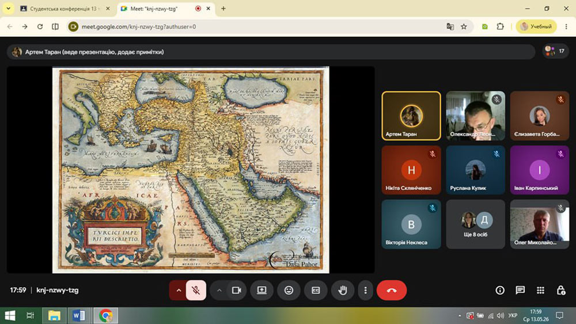
Task: Go back in browser history
Action: click(x=10, y=26)
